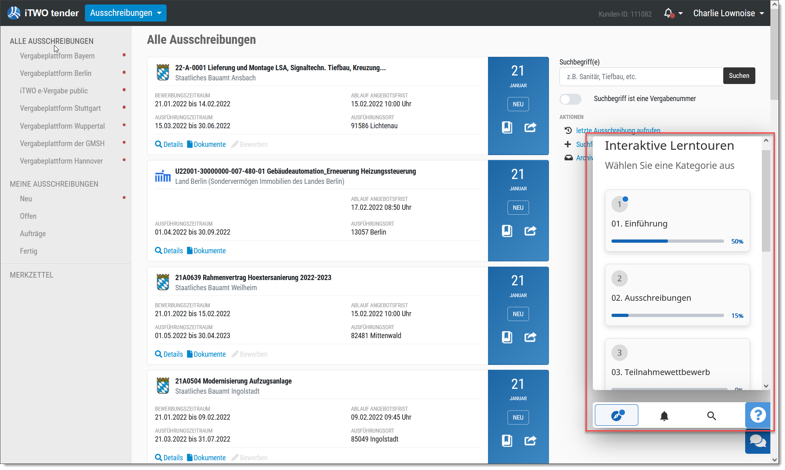Open Dokumente of the U22001 Gebäudeautomation tender

pos(206,250)
